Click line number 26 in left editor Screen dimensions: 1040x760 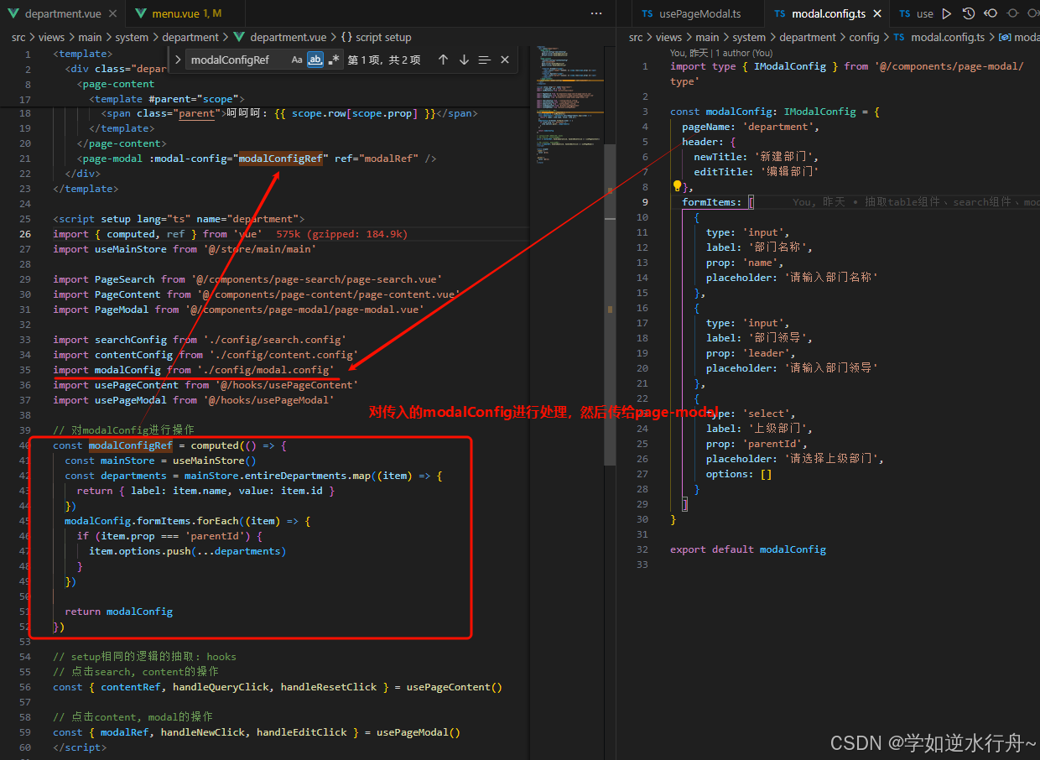pyautogui.click(x=25, y=234)
